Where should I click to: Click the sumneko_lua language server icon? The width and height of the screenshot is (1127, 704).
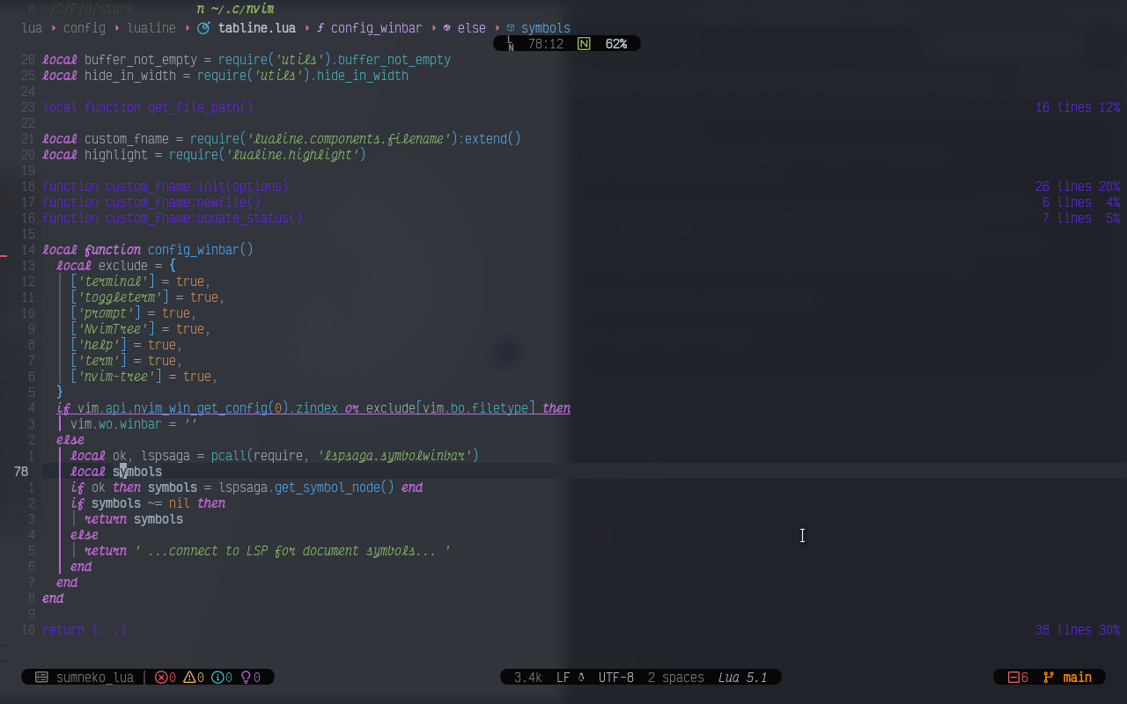tap(41, 677)
